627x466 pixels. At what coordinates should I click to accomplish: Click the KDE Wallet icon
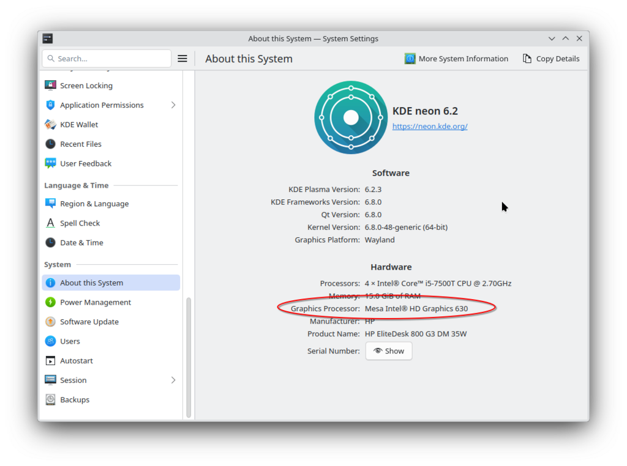tap(50, 125)
